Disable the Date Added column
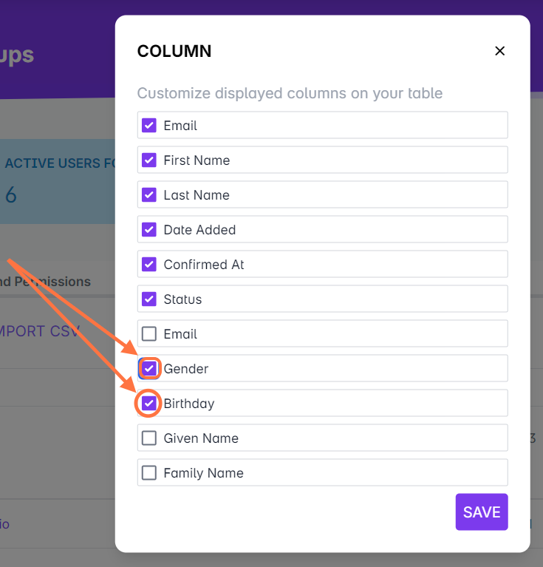The image size is (543, 567). [x=149, y=230]
